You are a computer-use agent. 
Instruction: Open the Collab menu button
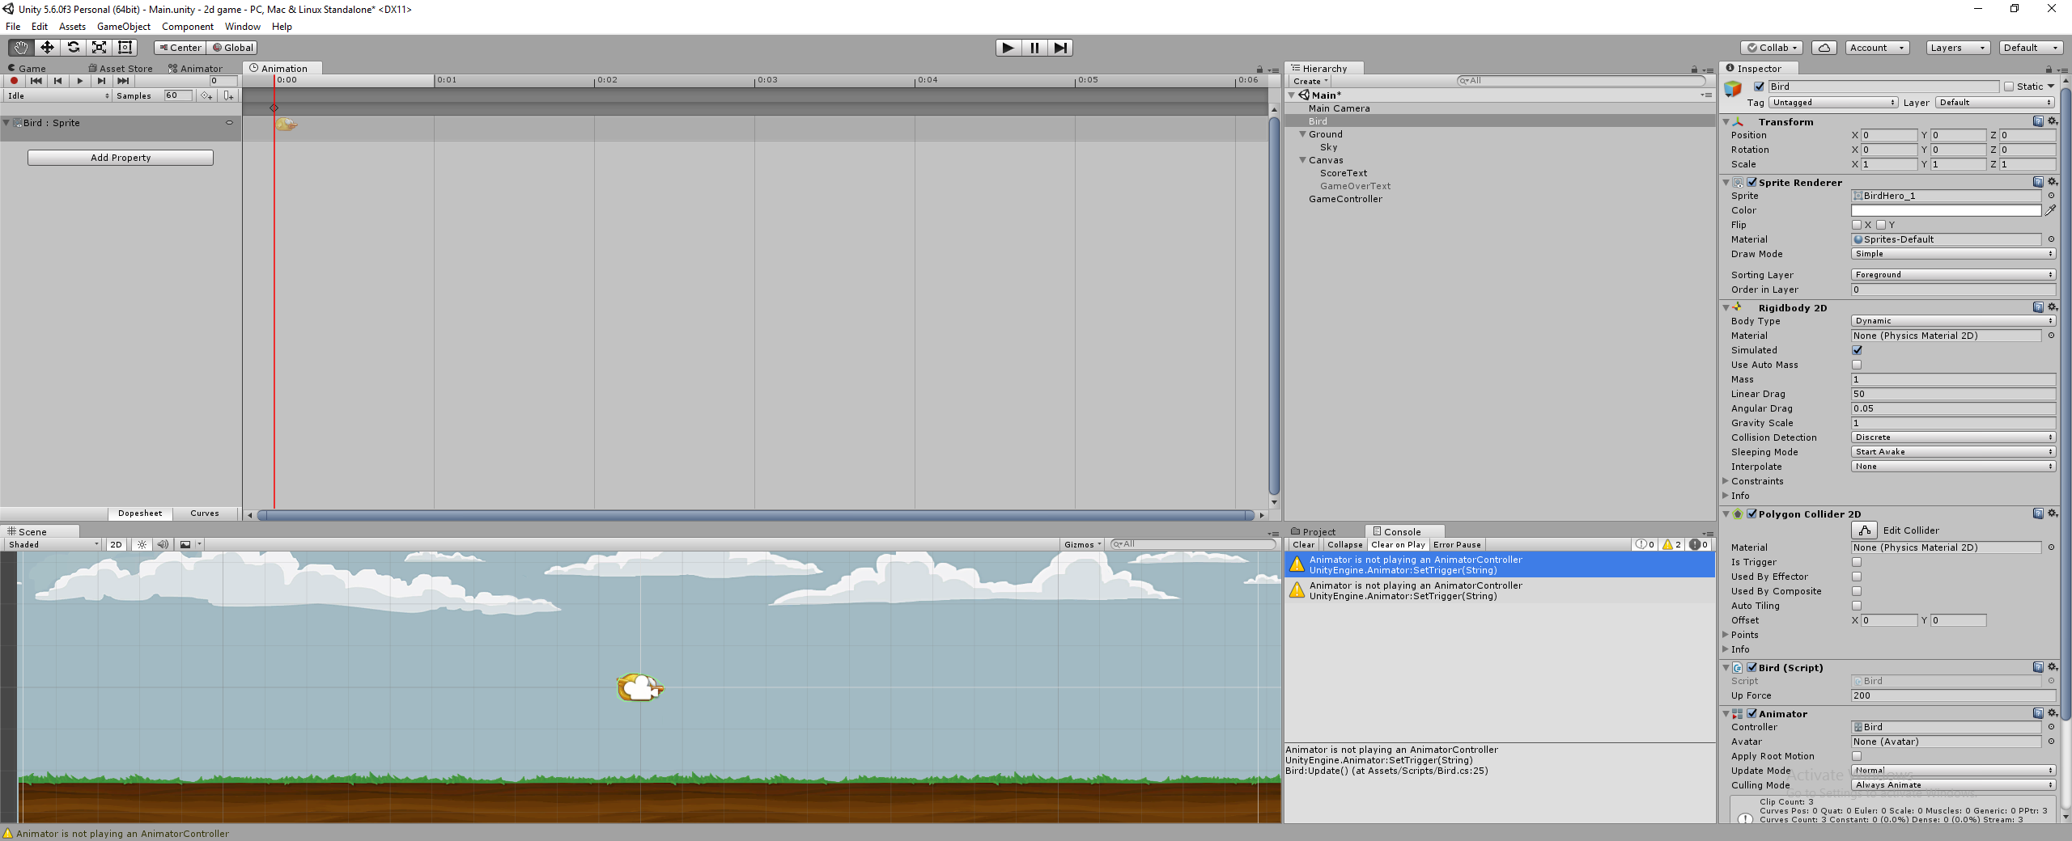(x=1772, y=48)
